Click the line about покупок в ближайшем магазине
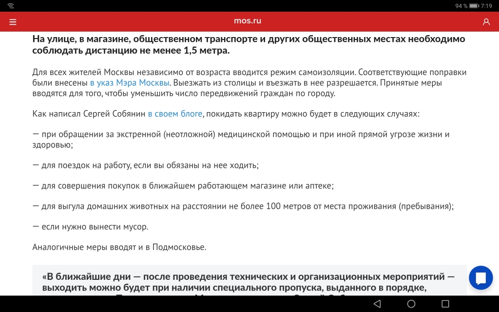This screenshot has height=312, width=499. 183,186
